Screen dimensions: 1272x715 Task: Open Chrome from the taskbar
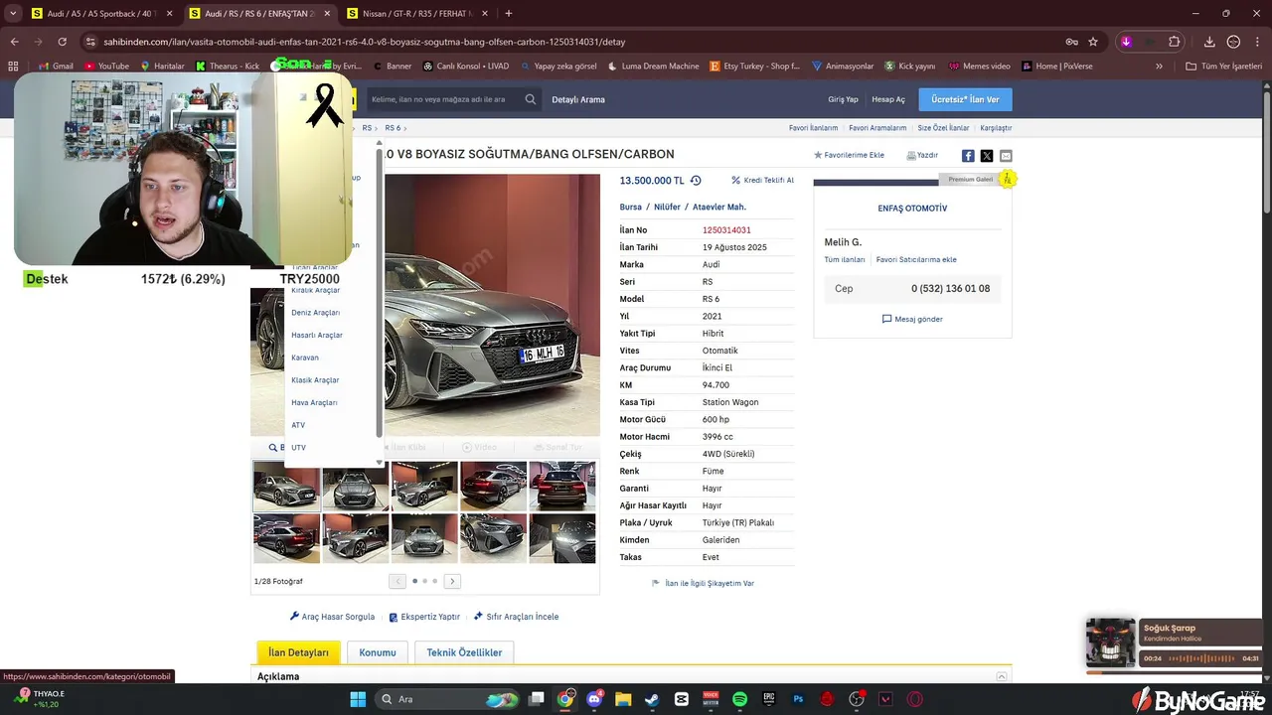(565, 699)
